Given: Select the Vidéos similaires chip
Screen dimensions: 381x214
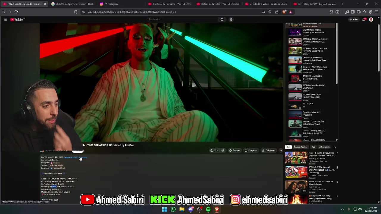Looking at the screenshot, I should point(325,147).
